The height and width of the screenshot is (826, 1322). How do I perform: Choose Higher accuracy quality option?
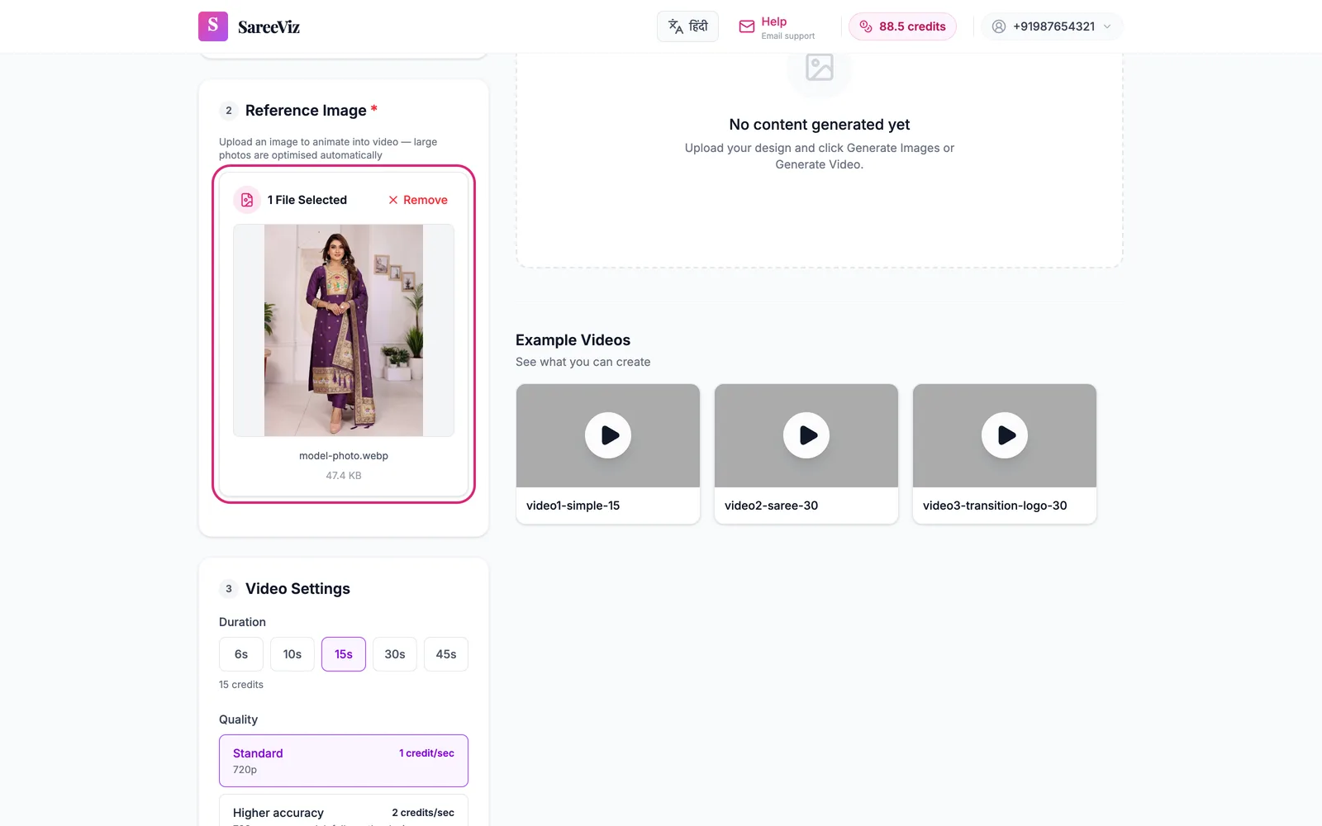click(x=344, y=810)
